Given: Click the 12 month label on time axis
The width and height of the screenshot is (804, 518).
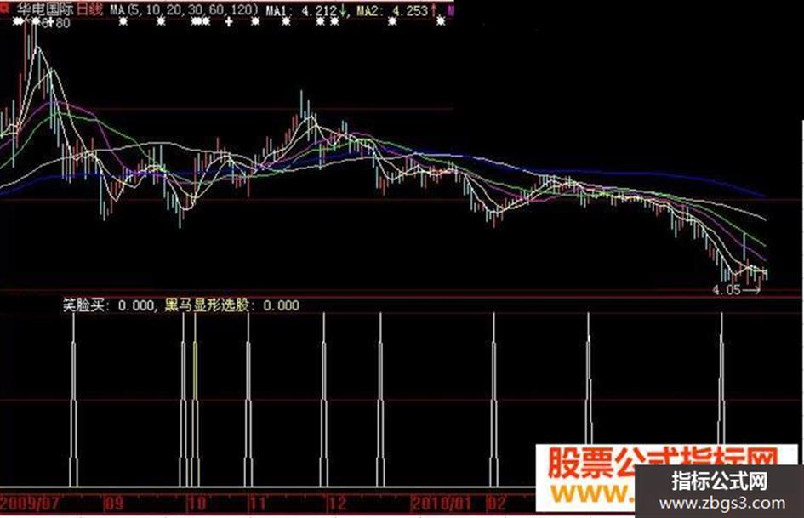Looking at the screenshot, I should click(337, 503).
